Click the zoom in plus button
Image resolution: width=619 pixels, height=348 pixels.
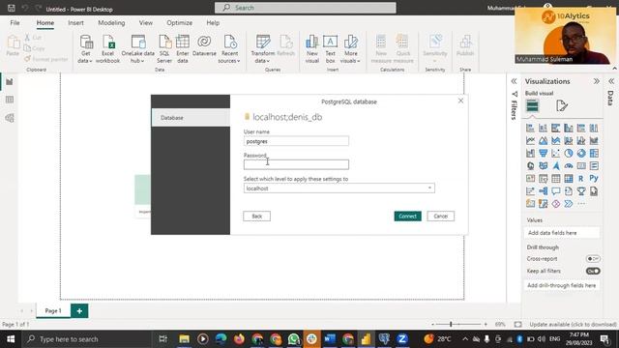(486, 325)
